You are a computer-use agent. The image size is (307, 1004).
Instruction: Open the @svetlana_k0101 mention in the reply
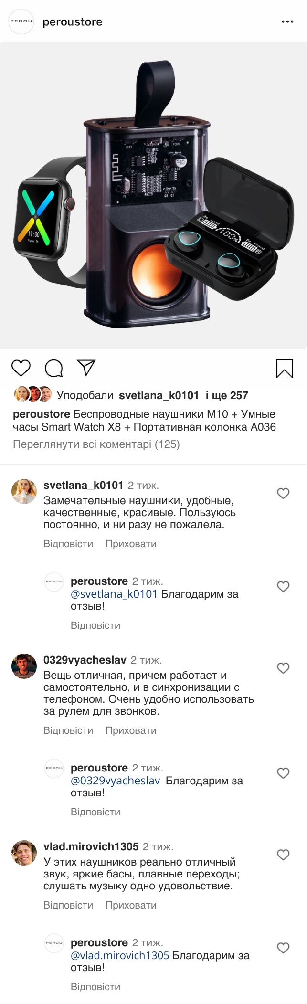point(114,594)
